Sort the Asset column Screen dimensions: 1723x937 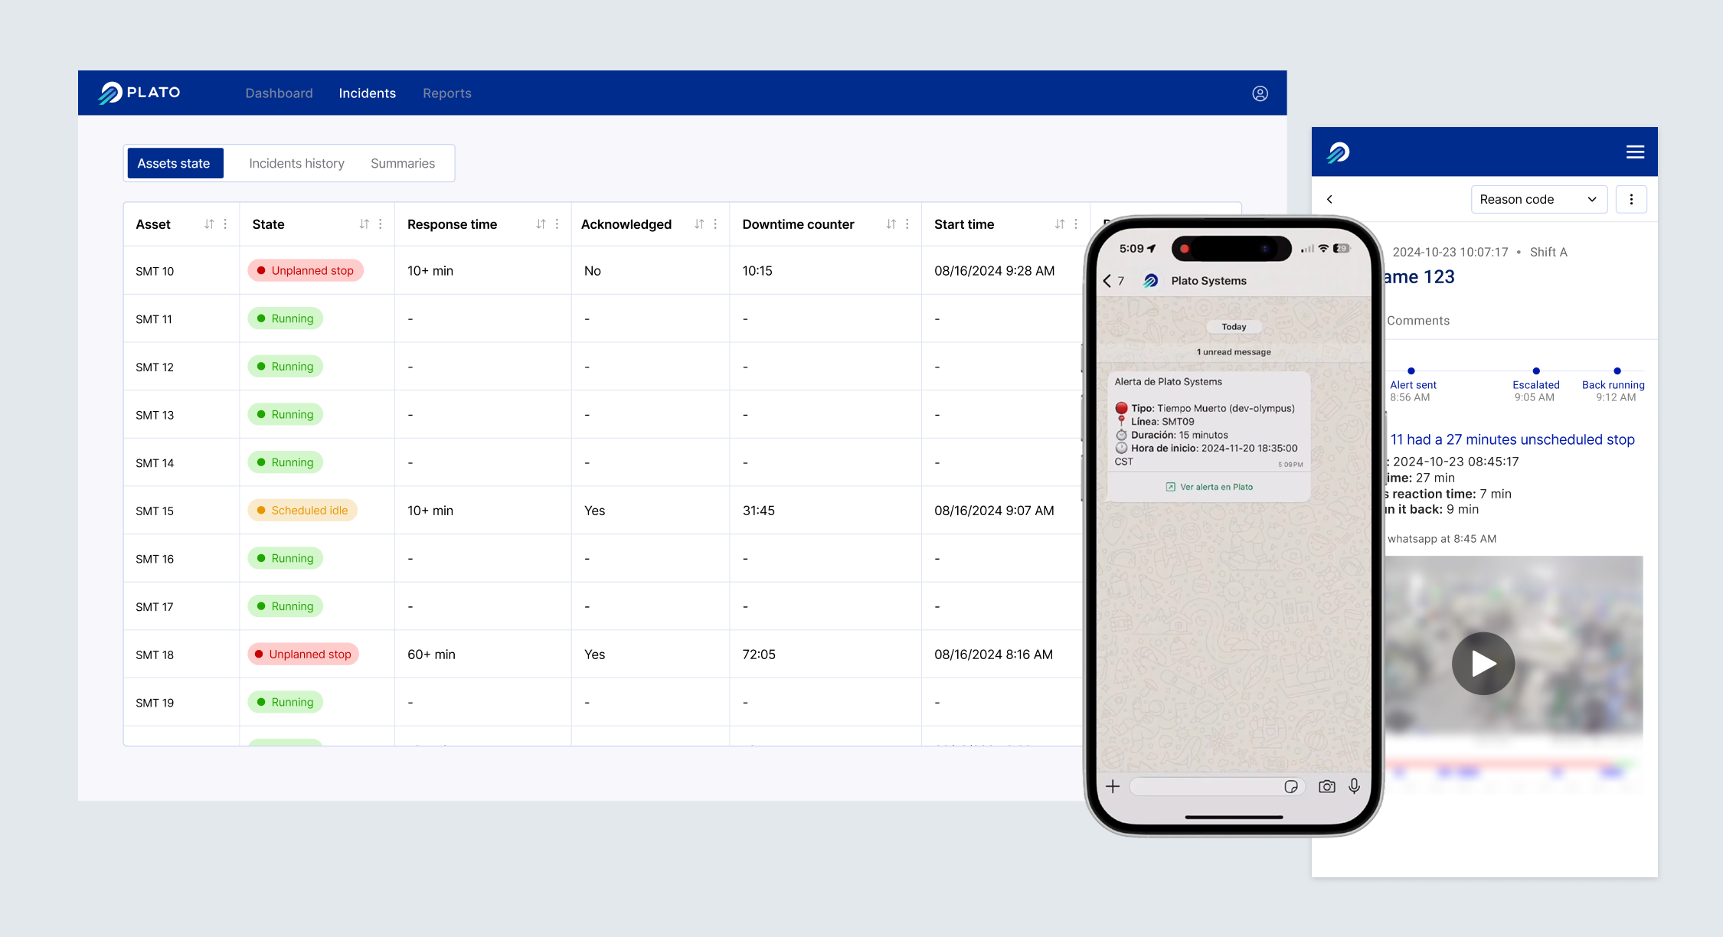pyautogui.click(x=209, y=224)
